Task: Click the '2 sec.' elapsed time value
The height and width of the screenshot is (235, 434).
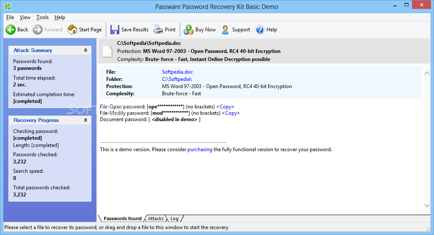Action: click(19, 85)
